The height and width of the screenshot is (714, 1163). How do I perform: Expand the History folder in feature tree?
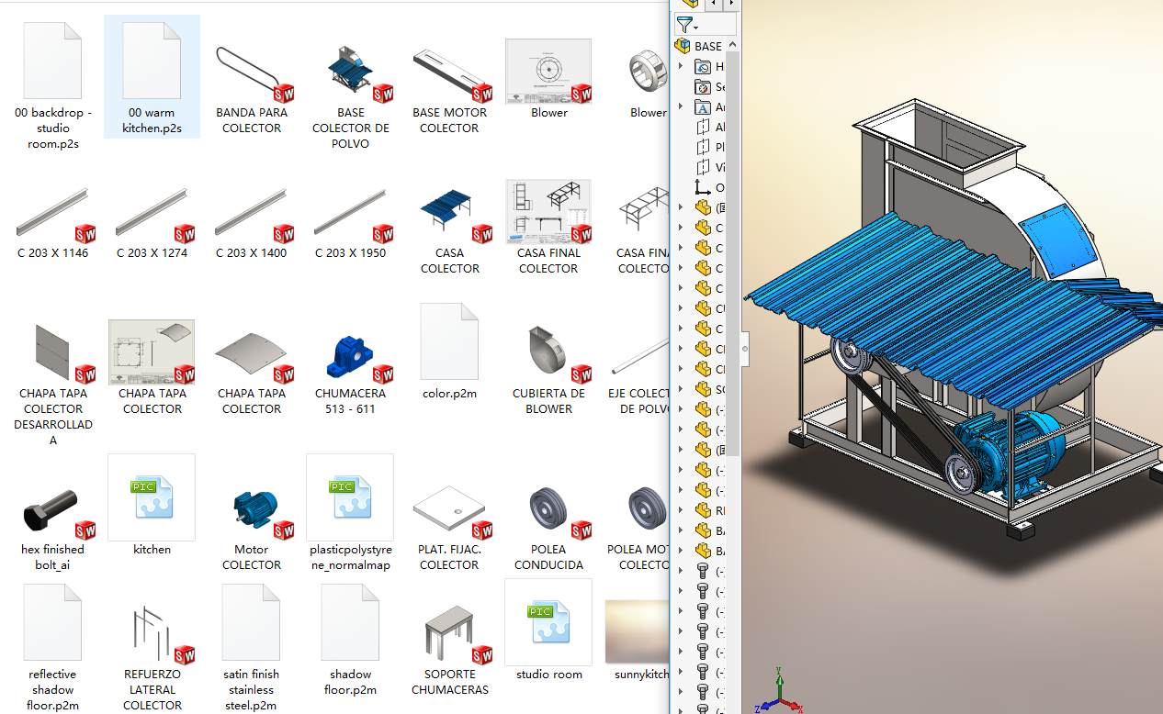681,67
